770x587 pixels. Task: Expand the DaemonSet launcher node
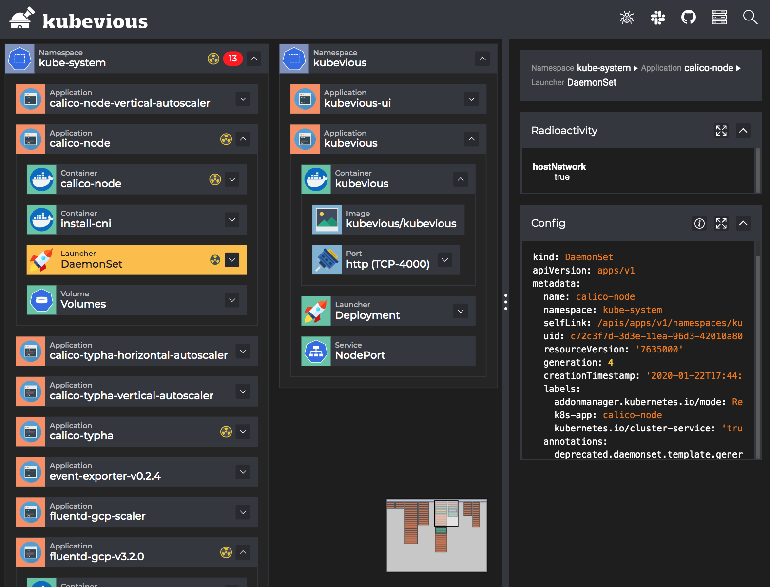[x=232, y=260]
